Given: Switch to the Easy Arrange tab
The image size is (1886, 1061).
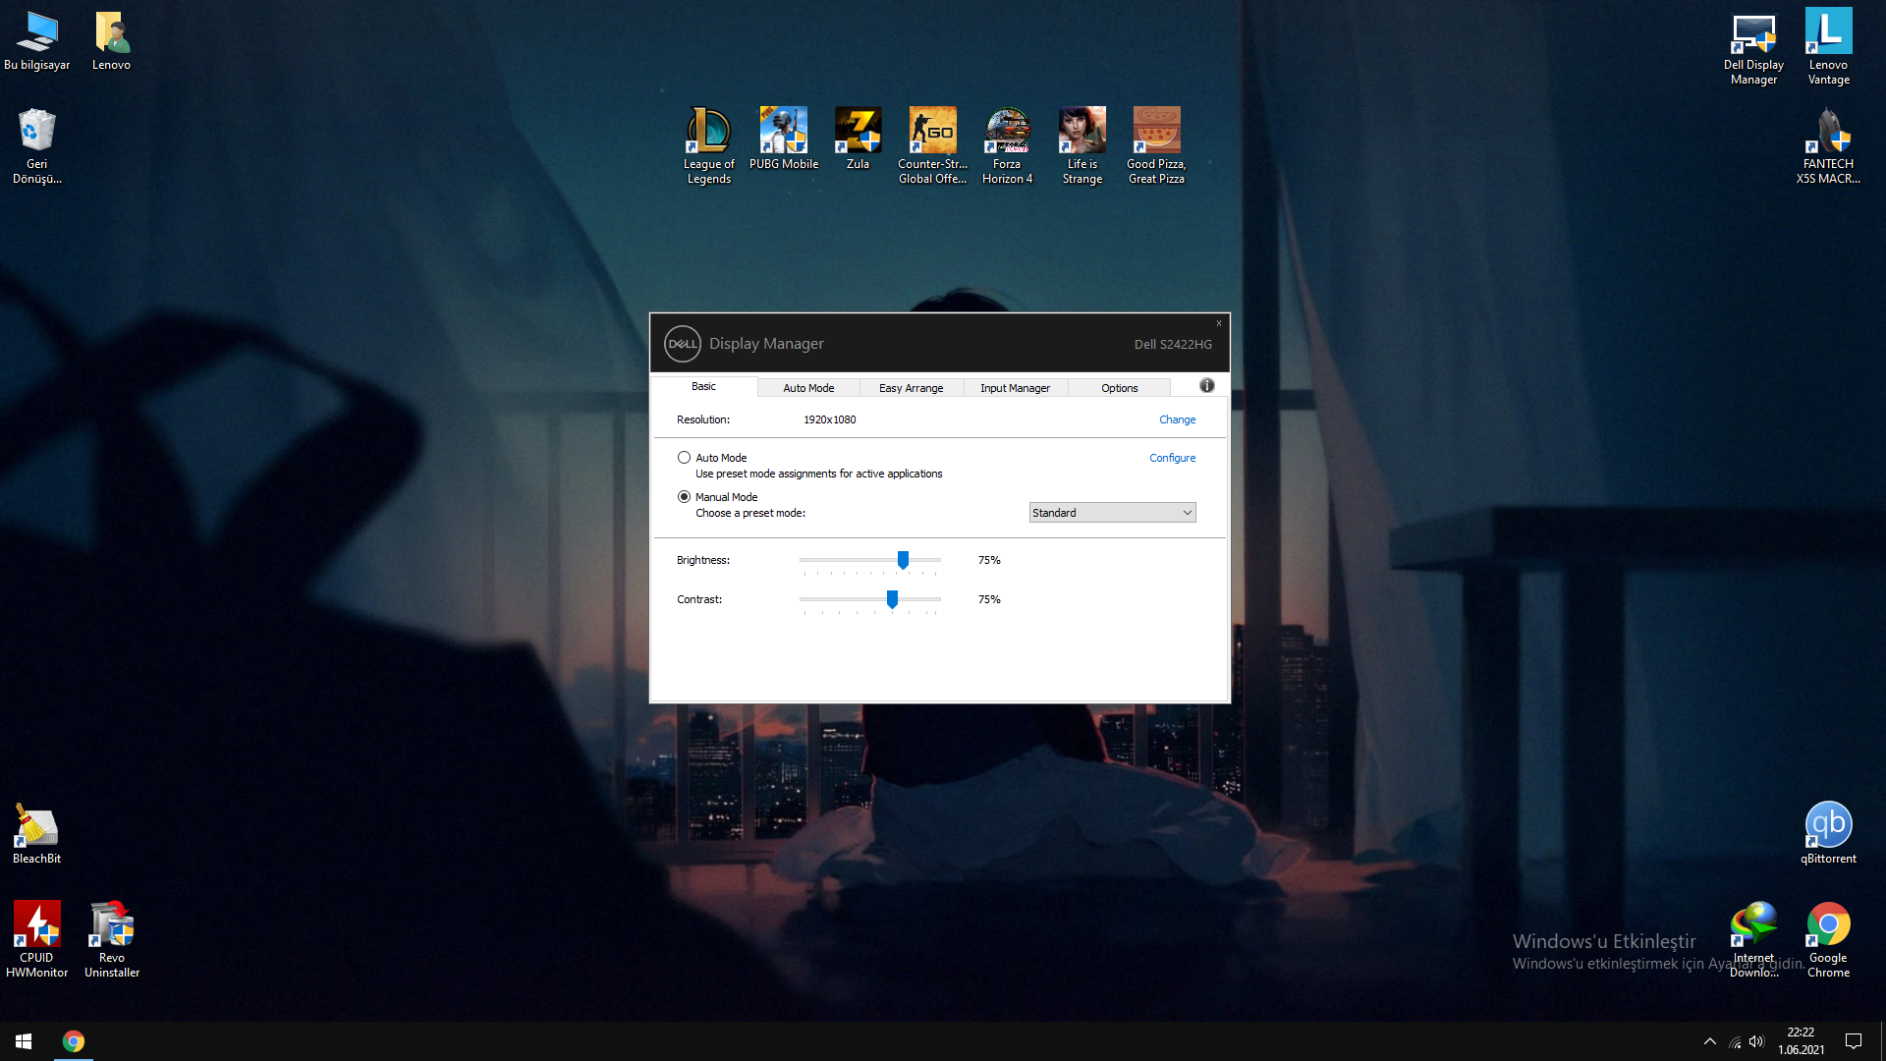Looking at the screenshot, I should tap(911, 388).
